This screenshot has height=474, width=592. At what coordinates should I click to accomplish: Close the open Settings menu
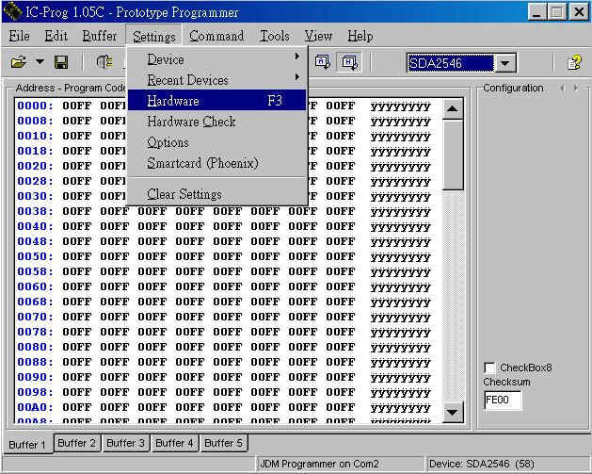154,37
